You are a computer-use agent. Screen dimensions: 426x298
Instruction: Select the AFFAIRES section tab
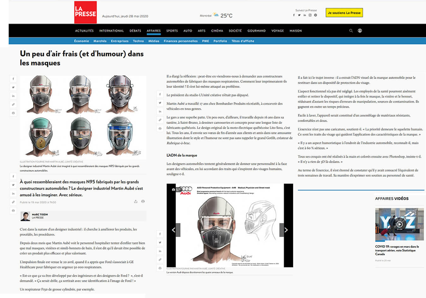click(x=154, y=31)
